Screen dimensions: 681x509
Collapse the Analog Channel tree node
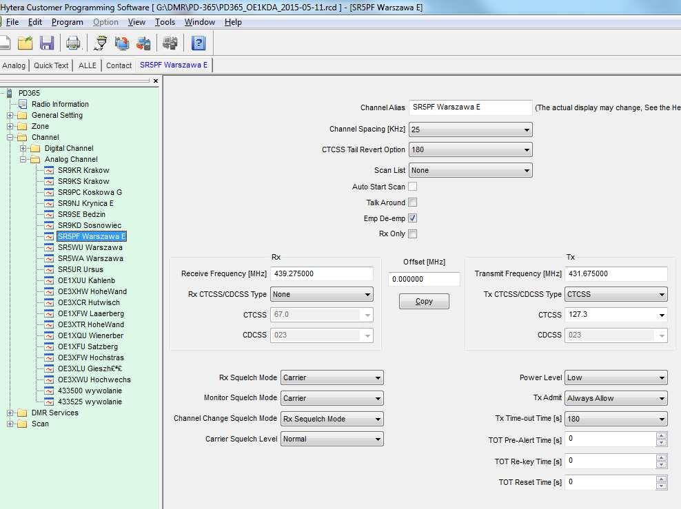pyautogui.click(x=23, y=159)
